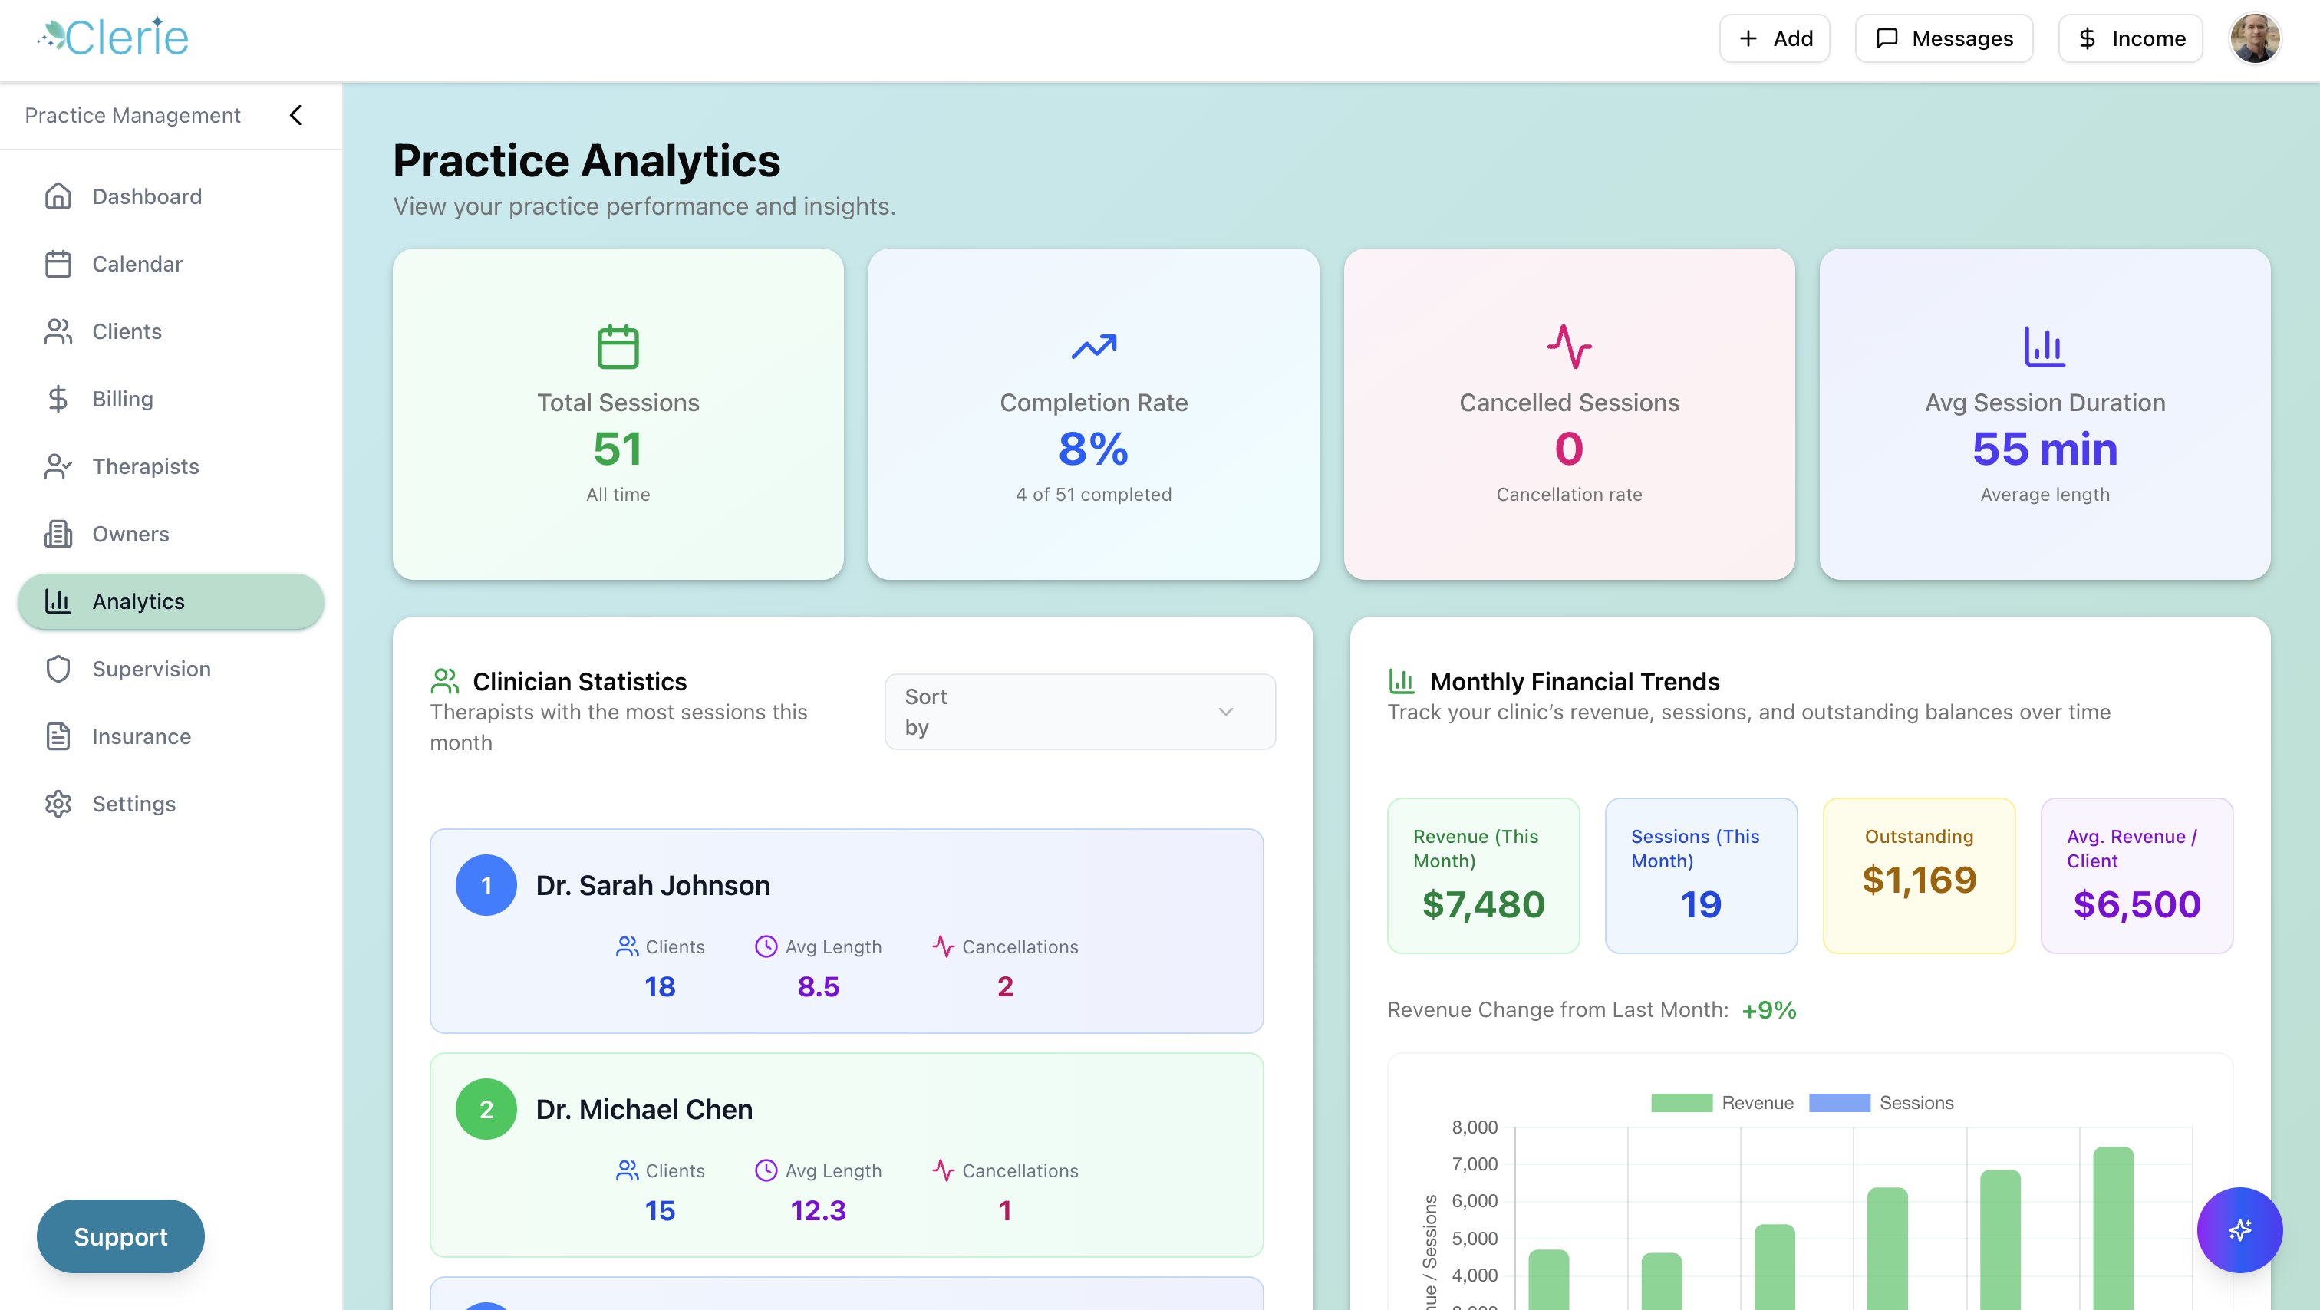
Task: Collapse the Practice Management sidebar
Action: point(295,115)
